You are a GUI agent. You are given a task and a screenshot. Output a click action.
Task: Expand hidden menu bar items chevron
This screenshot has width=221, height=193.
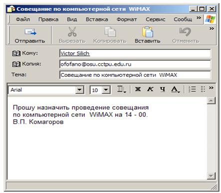[x=199, y=18]
